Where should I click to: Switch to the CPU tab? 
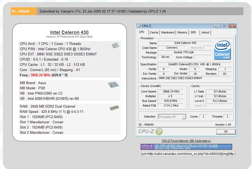pos(142,32)
